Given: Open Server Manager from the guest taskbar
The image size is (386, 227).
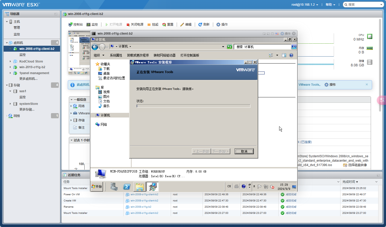Looking at the screenshot, I should pos(114,186).
